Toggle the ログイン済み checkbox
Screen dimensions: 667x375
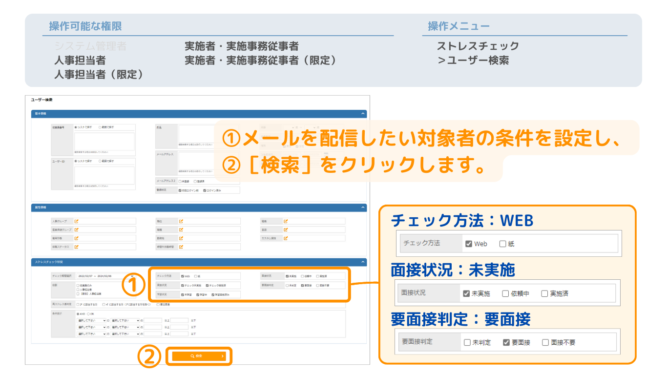[x=205, y=190]
